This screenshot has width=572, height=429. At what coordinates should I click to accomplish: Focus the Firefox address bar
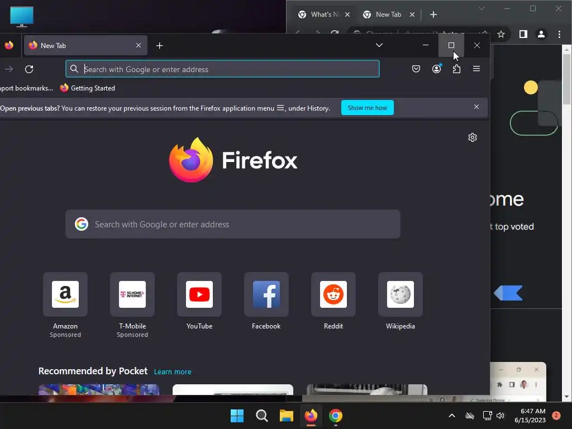click(222, 69)
